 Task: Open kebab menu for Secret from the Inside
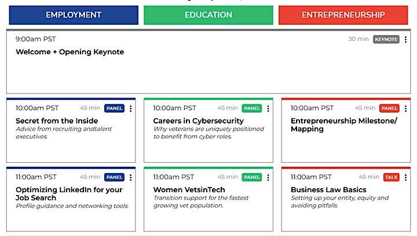point(130,108)
